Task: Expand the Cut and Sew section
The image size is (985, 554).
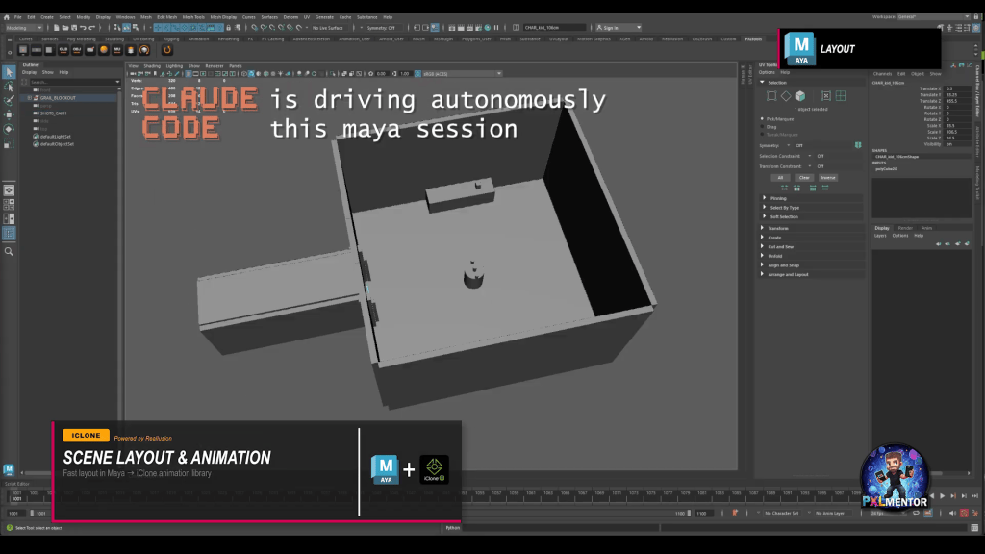Action: click(762, 247)
